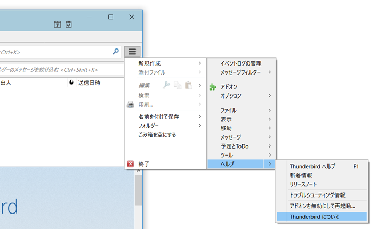The image size is (377, 229).
Task: Open the フォルダー submenu
Action: pyautogui.click(x=166, y=126)
